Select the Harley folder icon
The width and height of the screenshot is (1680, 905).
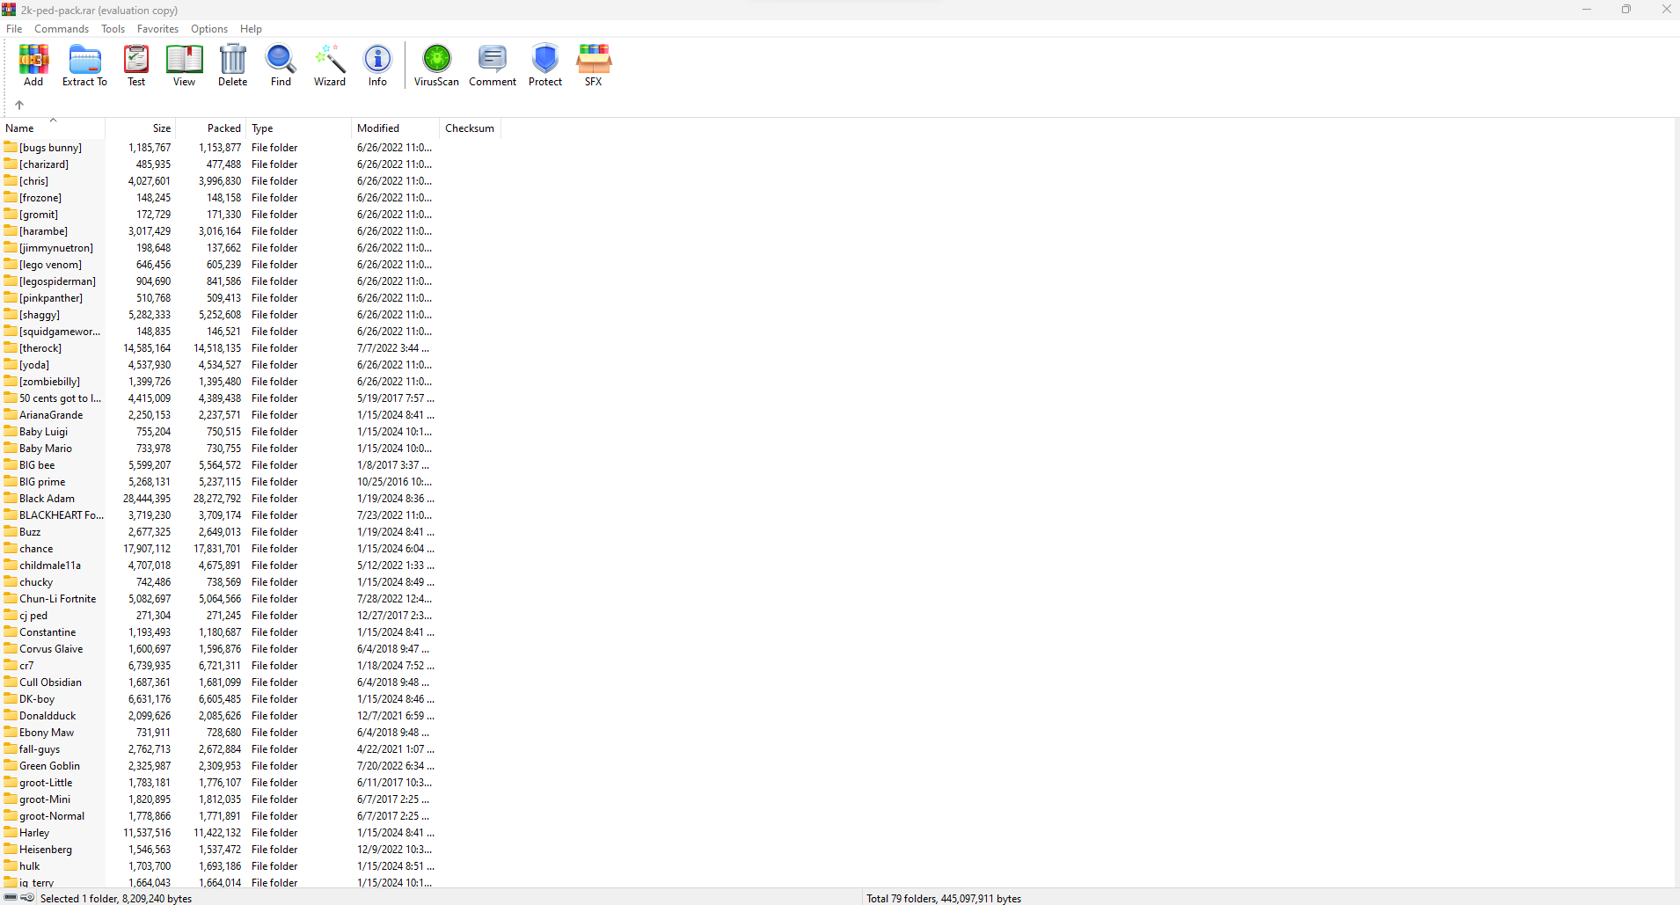[11, 832]
